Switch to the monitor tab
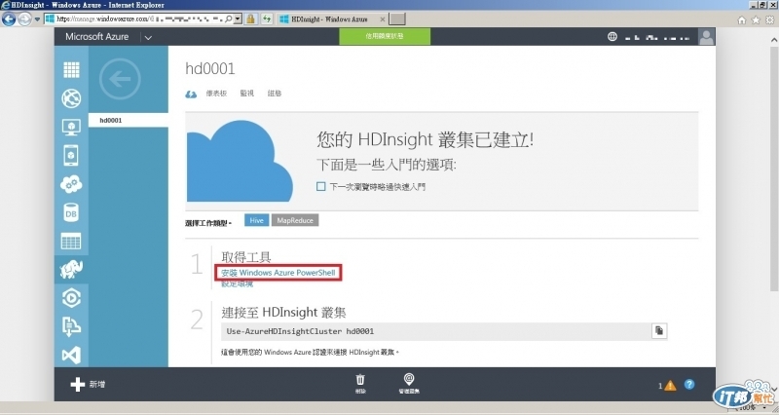The image size is (779, 415). coord(247,94)
